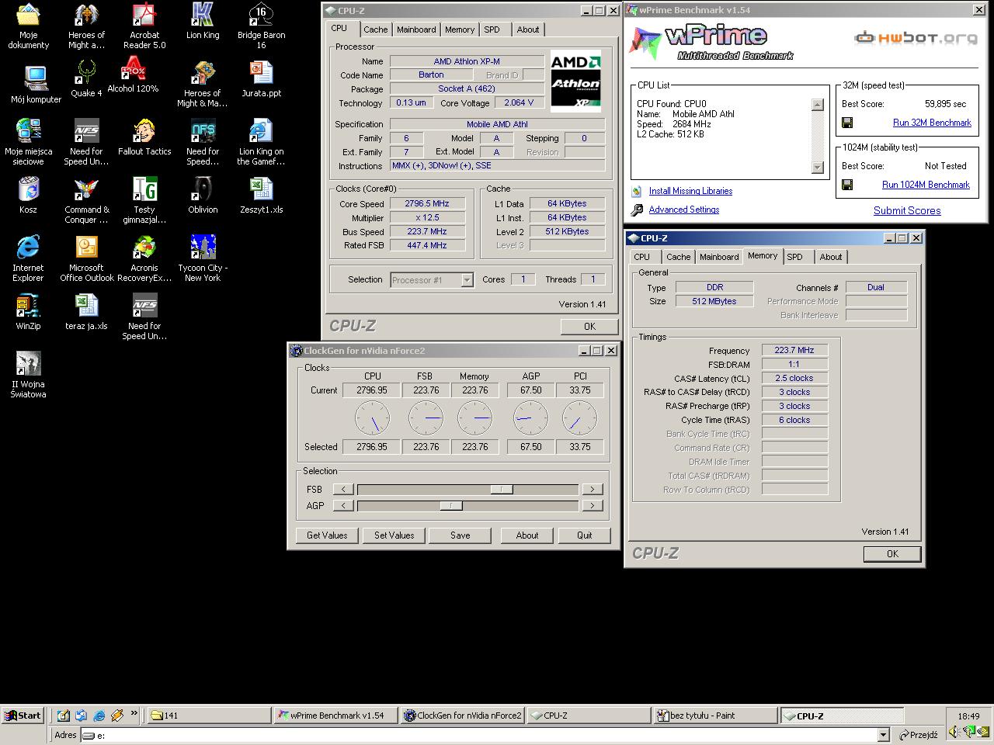Expand quick launch overflow chevron
The width and height of the screenshot is (994, 745).
coord(134,714)
